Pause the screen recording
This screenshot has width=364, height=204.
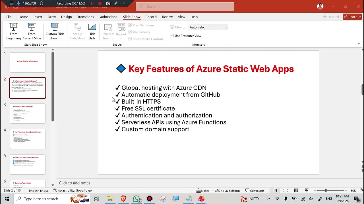(x=92, y=3)
